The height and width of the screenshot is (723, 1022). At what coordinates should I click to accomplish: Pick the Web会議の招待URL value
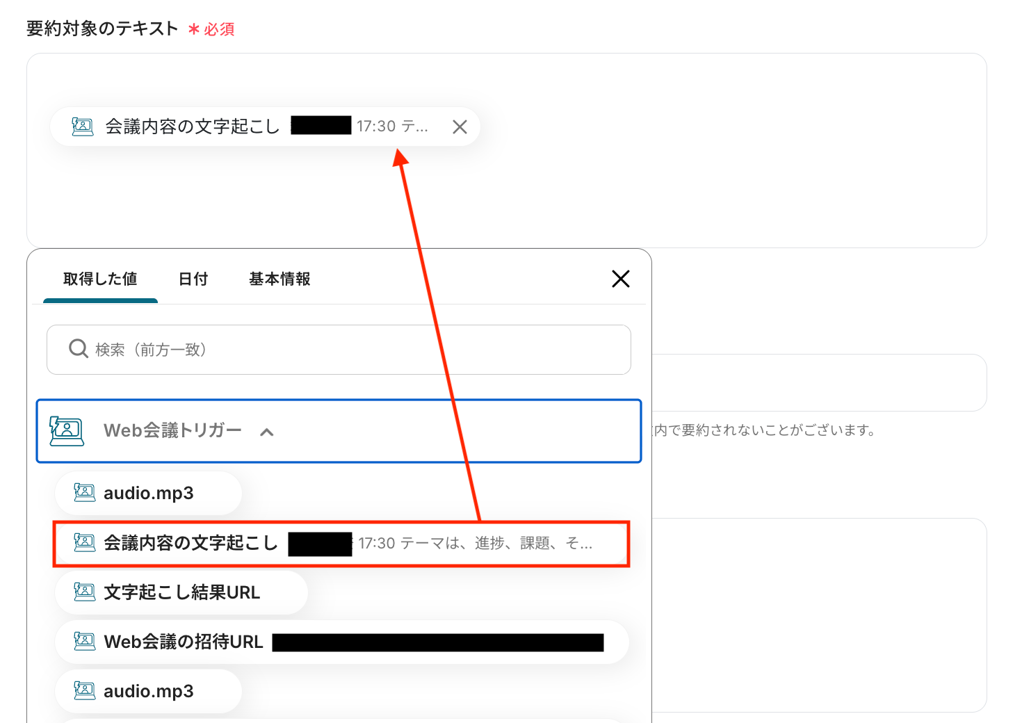click(341, 642)
